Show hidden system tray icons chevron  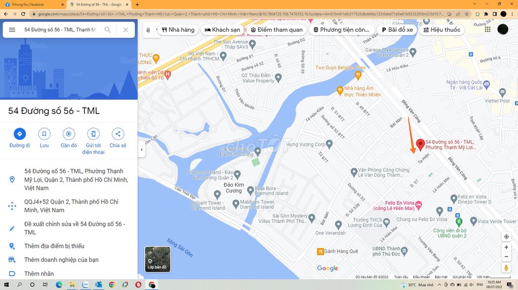tap(439, 284)
